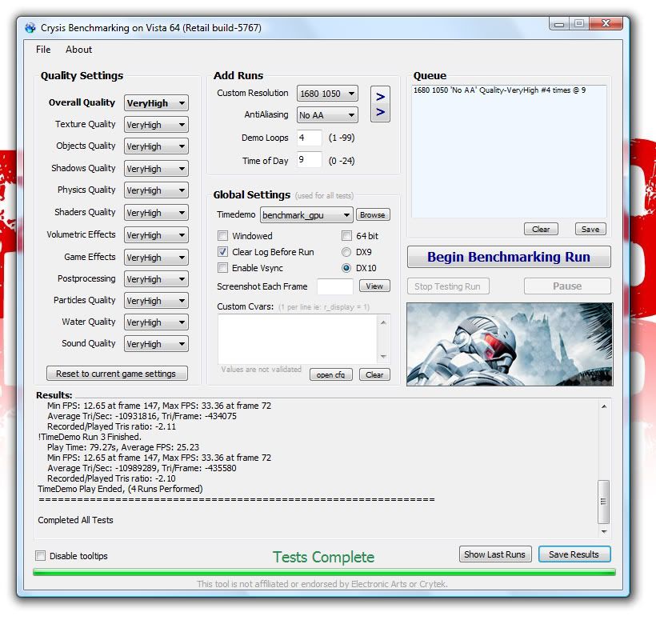656x624 pixels.
Task: Save the Queue
Action: [590, 229]
